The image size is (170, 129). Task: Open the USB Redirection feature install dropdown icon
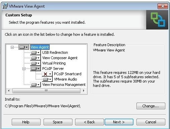tap(35, 52)
